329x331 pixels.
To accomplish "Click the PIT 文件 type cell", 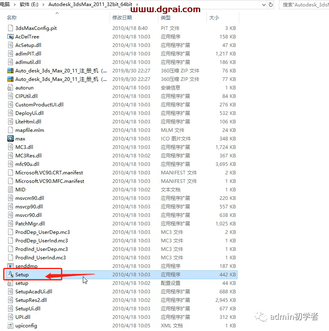I will click(170, 28).
